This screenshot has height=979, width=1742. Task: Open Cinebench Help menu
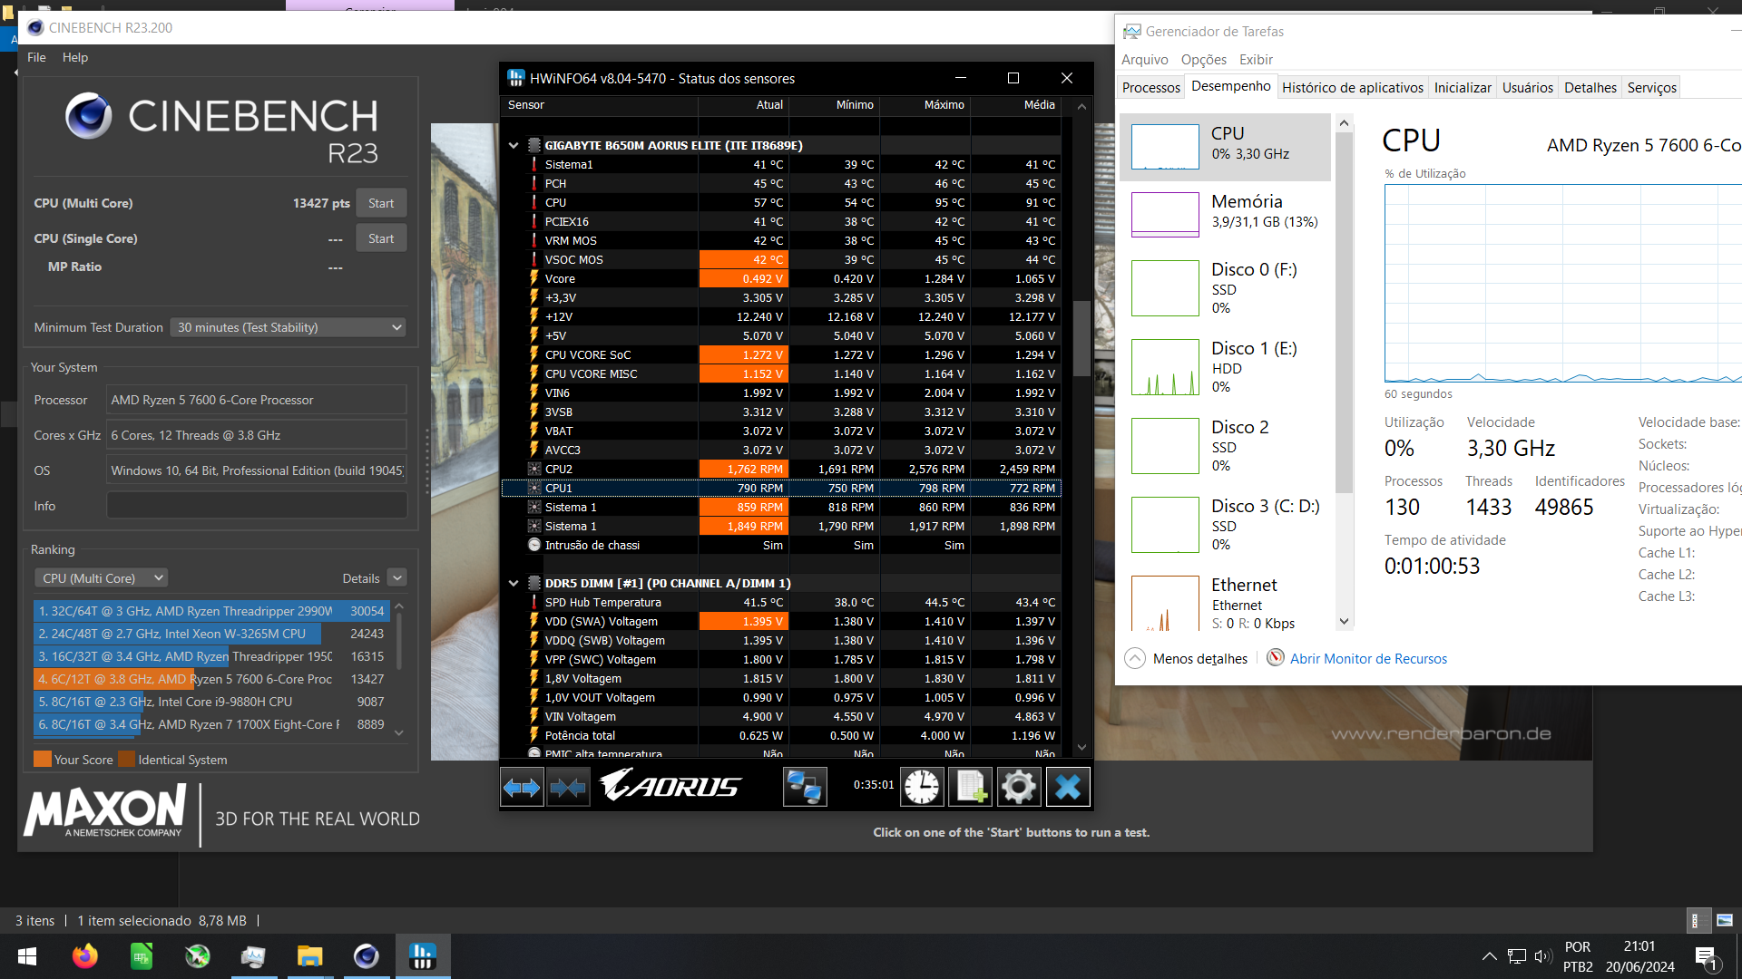(x=75, y=57)
